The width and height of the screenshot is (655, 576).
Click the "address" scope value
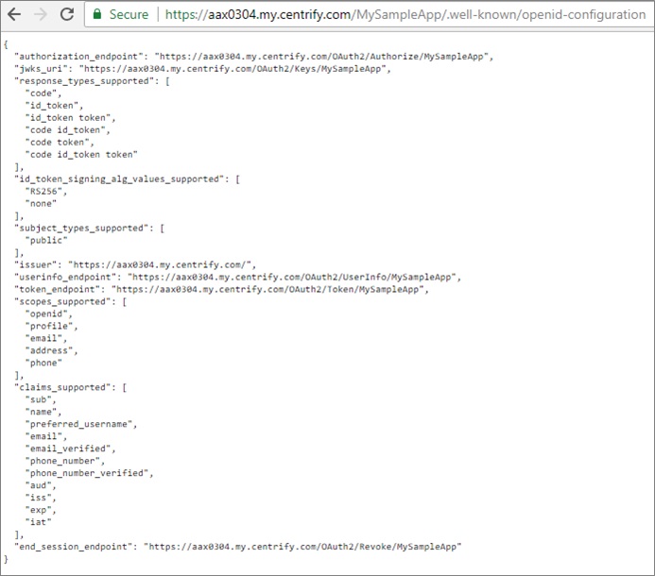[x=51, y=350]
